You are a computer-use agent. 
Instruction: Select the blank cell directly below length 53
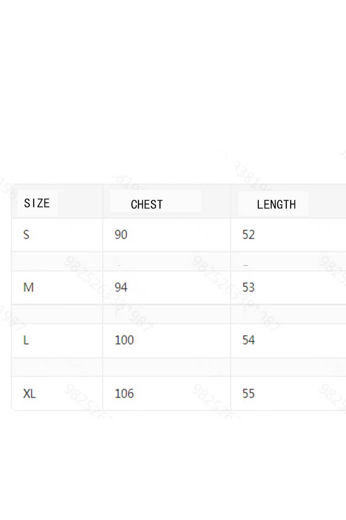[x=288, y=314]
